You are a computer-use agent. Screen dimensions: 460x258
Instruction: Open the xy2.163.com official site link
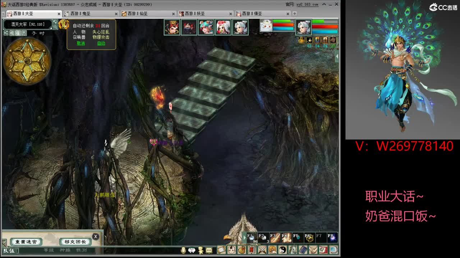307,4
